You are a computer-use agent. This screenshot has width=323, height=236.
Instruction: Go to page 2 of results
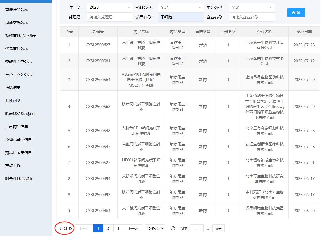(108, 229)
